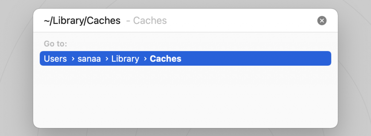Select the highlighted Users › sanaa › Library › Caches row
The height and width of the screenshot is (136, 371).
pyautogui.click(x=185, y=58)
